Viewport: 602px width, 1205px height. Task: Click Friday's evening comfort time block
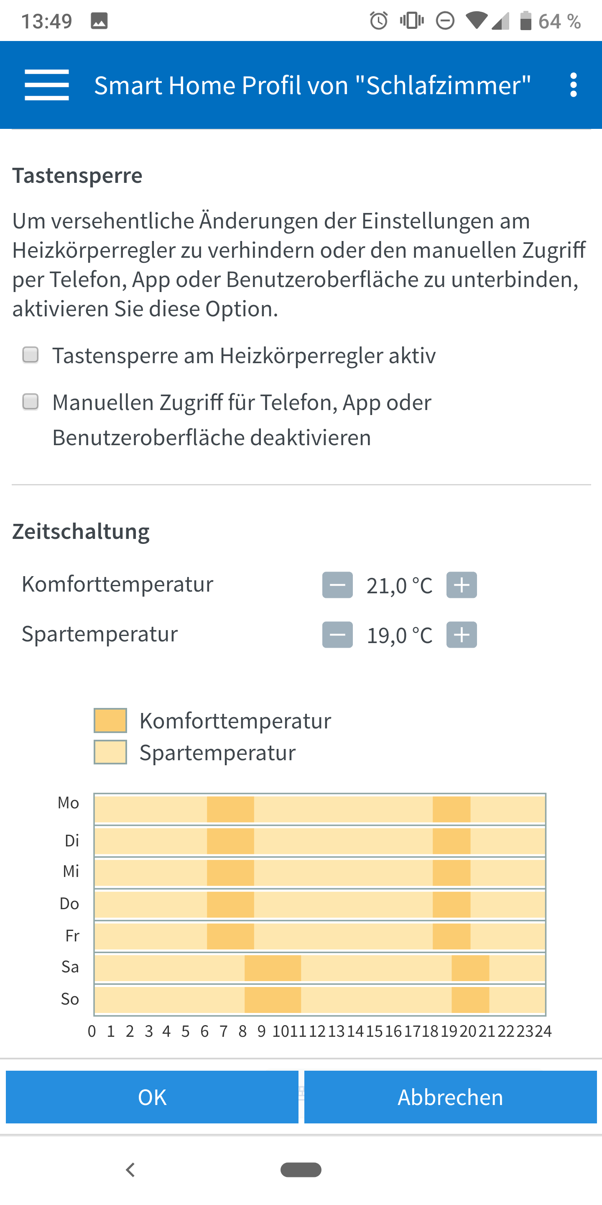pos(451,936)
